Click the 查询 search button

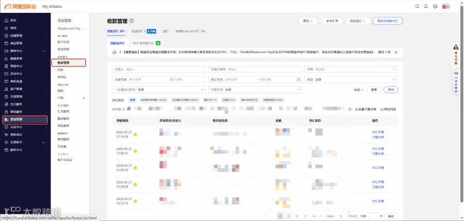coord(391,90)
